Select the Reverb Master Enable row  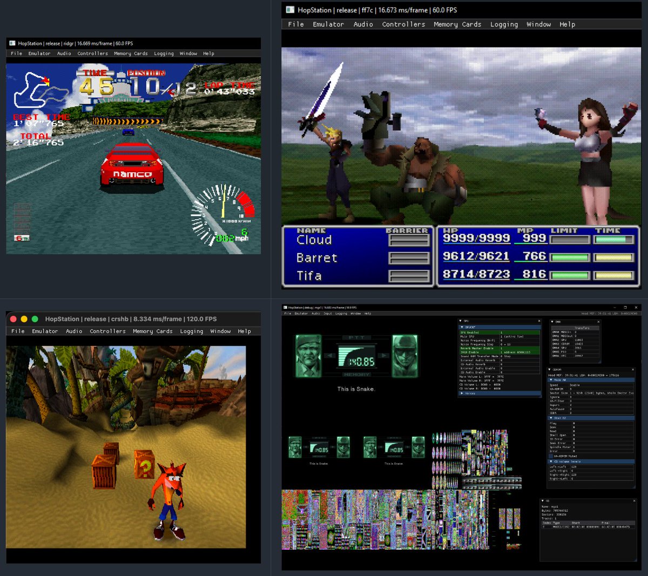click(x=500, y=348)
